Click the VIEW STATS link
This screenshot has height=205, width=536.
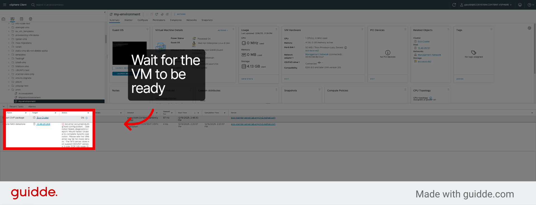[247, 79]
